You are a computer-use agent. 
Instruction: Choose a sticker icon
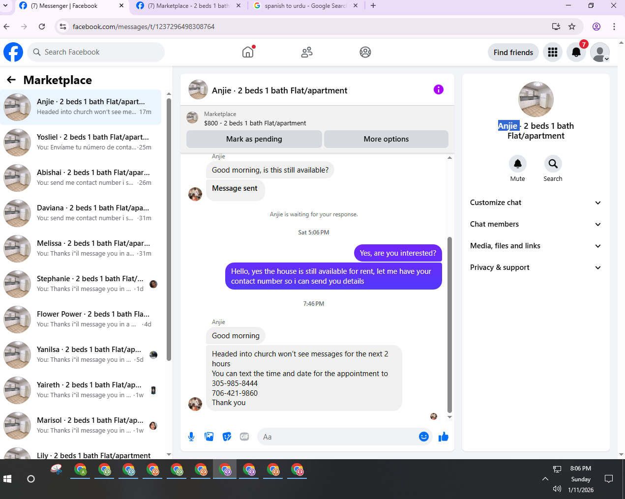[227, 437]
